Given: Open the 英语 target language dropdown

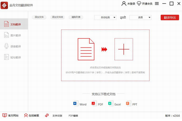Looking at the screenshot, I should pos(141,18).
